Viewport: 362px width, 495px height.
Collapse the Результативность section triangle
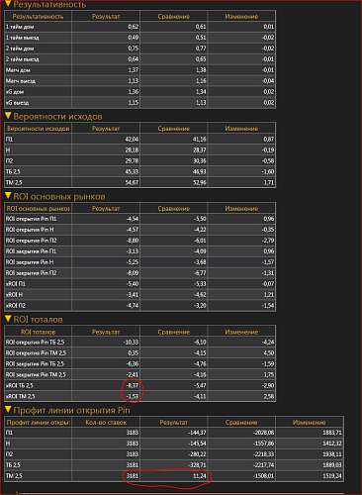(9, 4)
